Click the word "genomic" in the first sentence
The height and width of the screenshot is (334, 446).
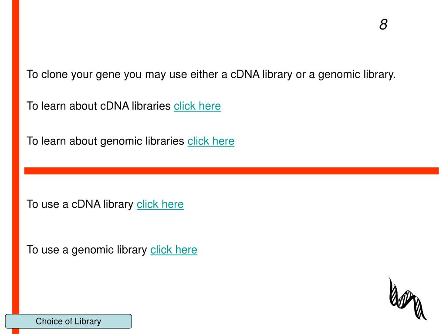pos(335,75)
